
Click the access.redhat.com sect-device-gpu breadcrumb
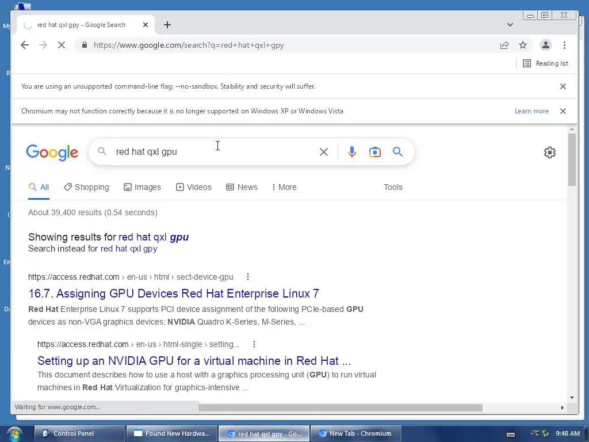[131, 277]
